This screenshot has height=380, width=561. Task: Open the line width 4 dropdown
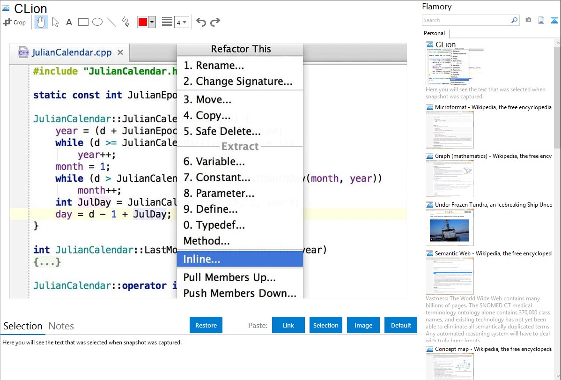(x=181, y=22)
